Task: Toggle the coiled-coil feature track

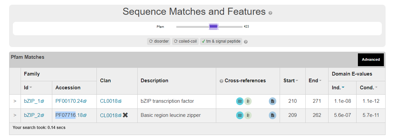Action: click(185, 41)
